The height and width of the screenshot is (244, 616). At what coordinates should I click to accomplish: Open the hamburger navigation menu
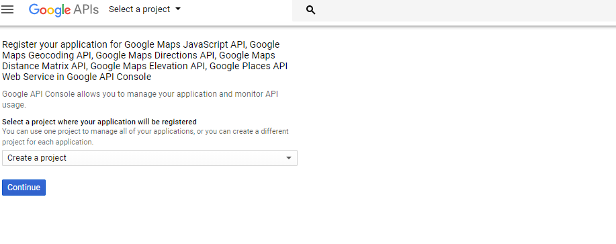click(x=7, y=9)
